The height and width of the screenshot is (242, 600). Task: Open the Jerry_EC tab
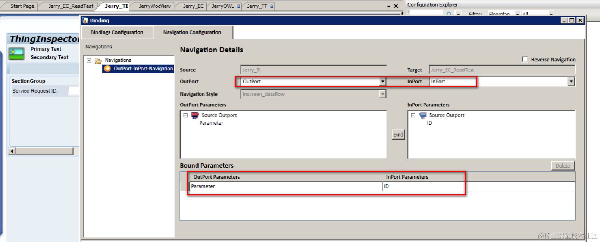[x=193, y=6]
